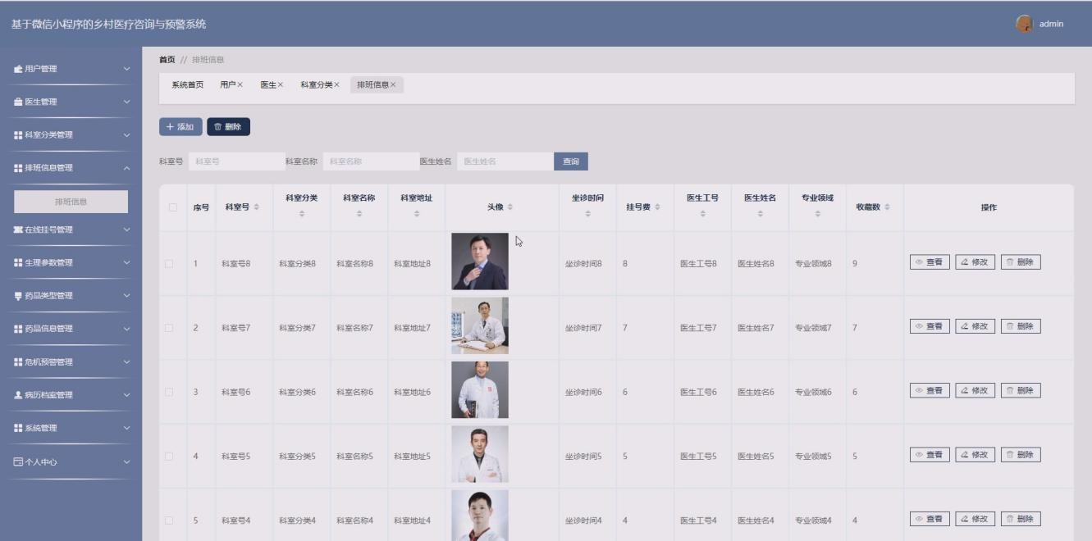Click the 科室名称 search input field
1092x541 pixels.
369,161
